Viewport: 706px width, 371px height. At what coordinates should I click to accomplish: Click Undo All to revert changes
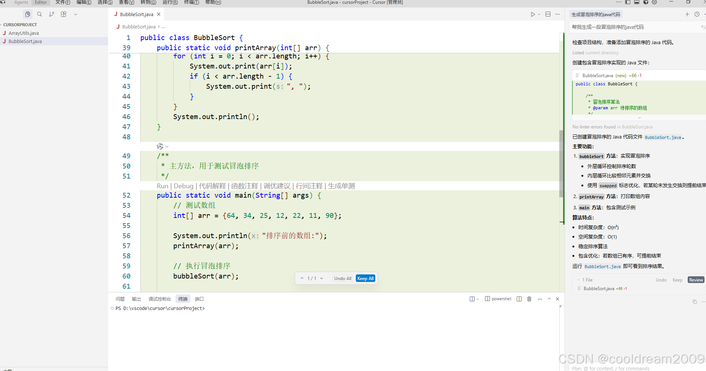pyautogui.click(x=343, y=279)
